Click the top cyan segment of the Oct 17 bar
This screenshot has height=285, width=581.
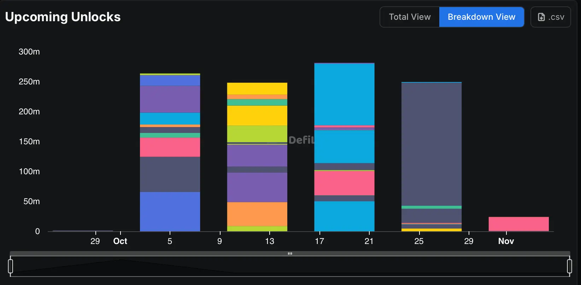[x=344, y=94]
